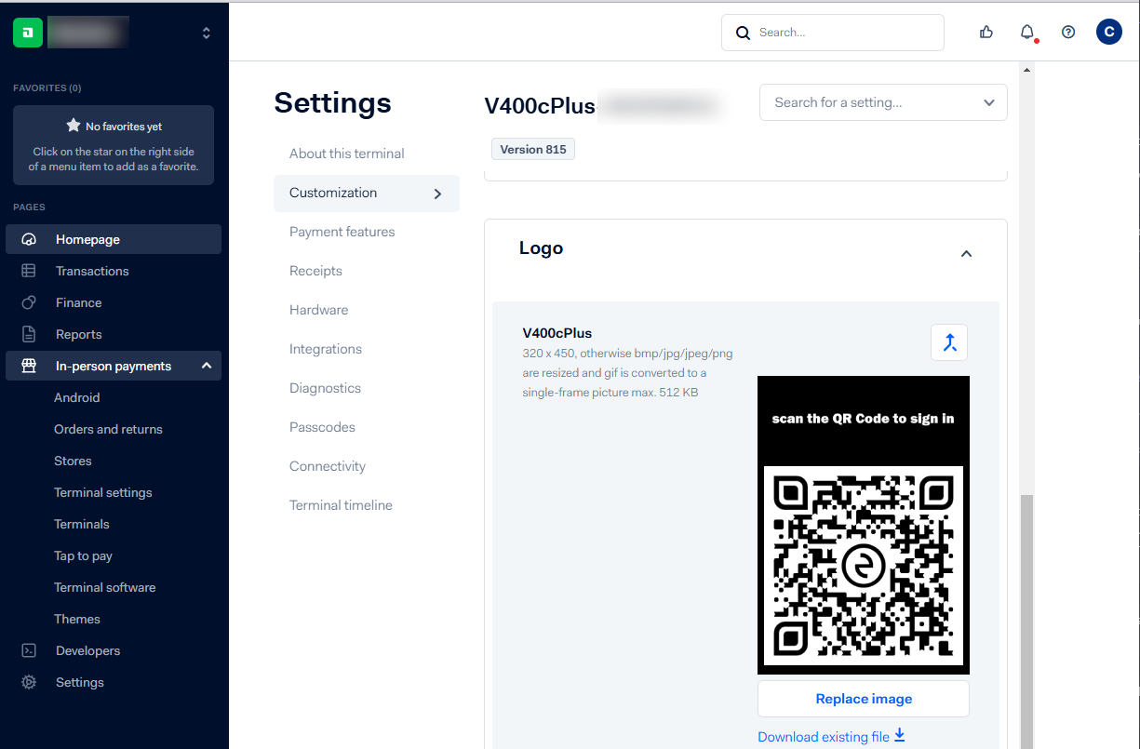Click the search magnifier icon
The image size is (1140, 749).
[x=743, y=33]
